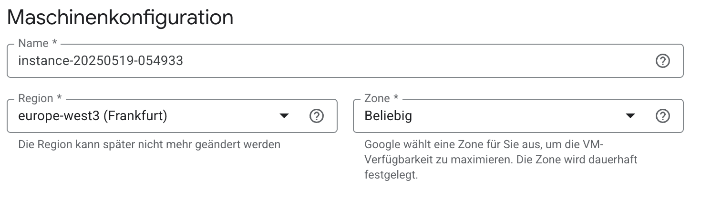Open help for the Name field

(663, 61)
